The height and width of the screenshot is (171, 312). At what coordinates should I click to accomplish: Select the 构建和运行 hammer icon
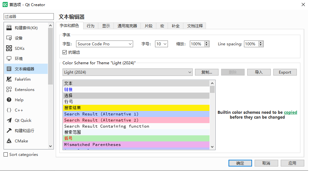[9, 130]
